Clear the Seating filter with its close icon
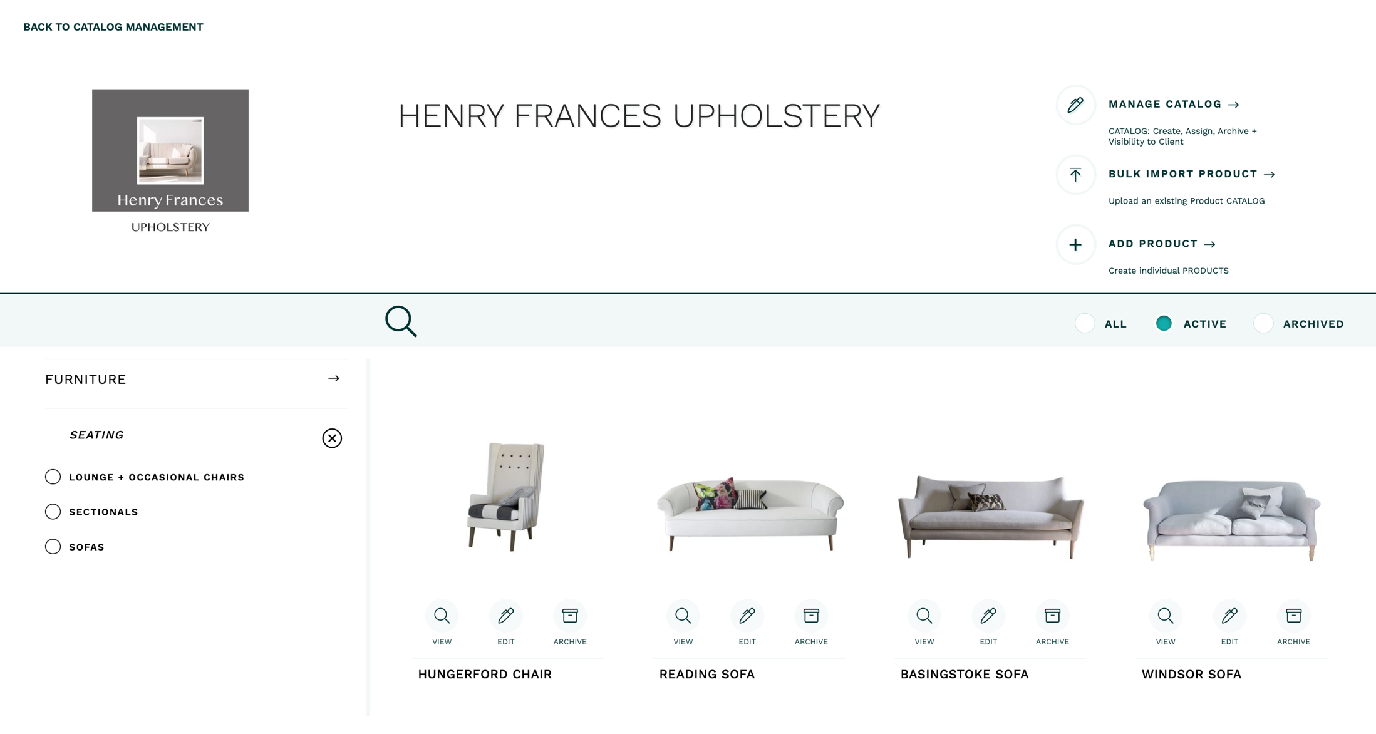Viewport: 1376px width, 734px height. point(332,438)
